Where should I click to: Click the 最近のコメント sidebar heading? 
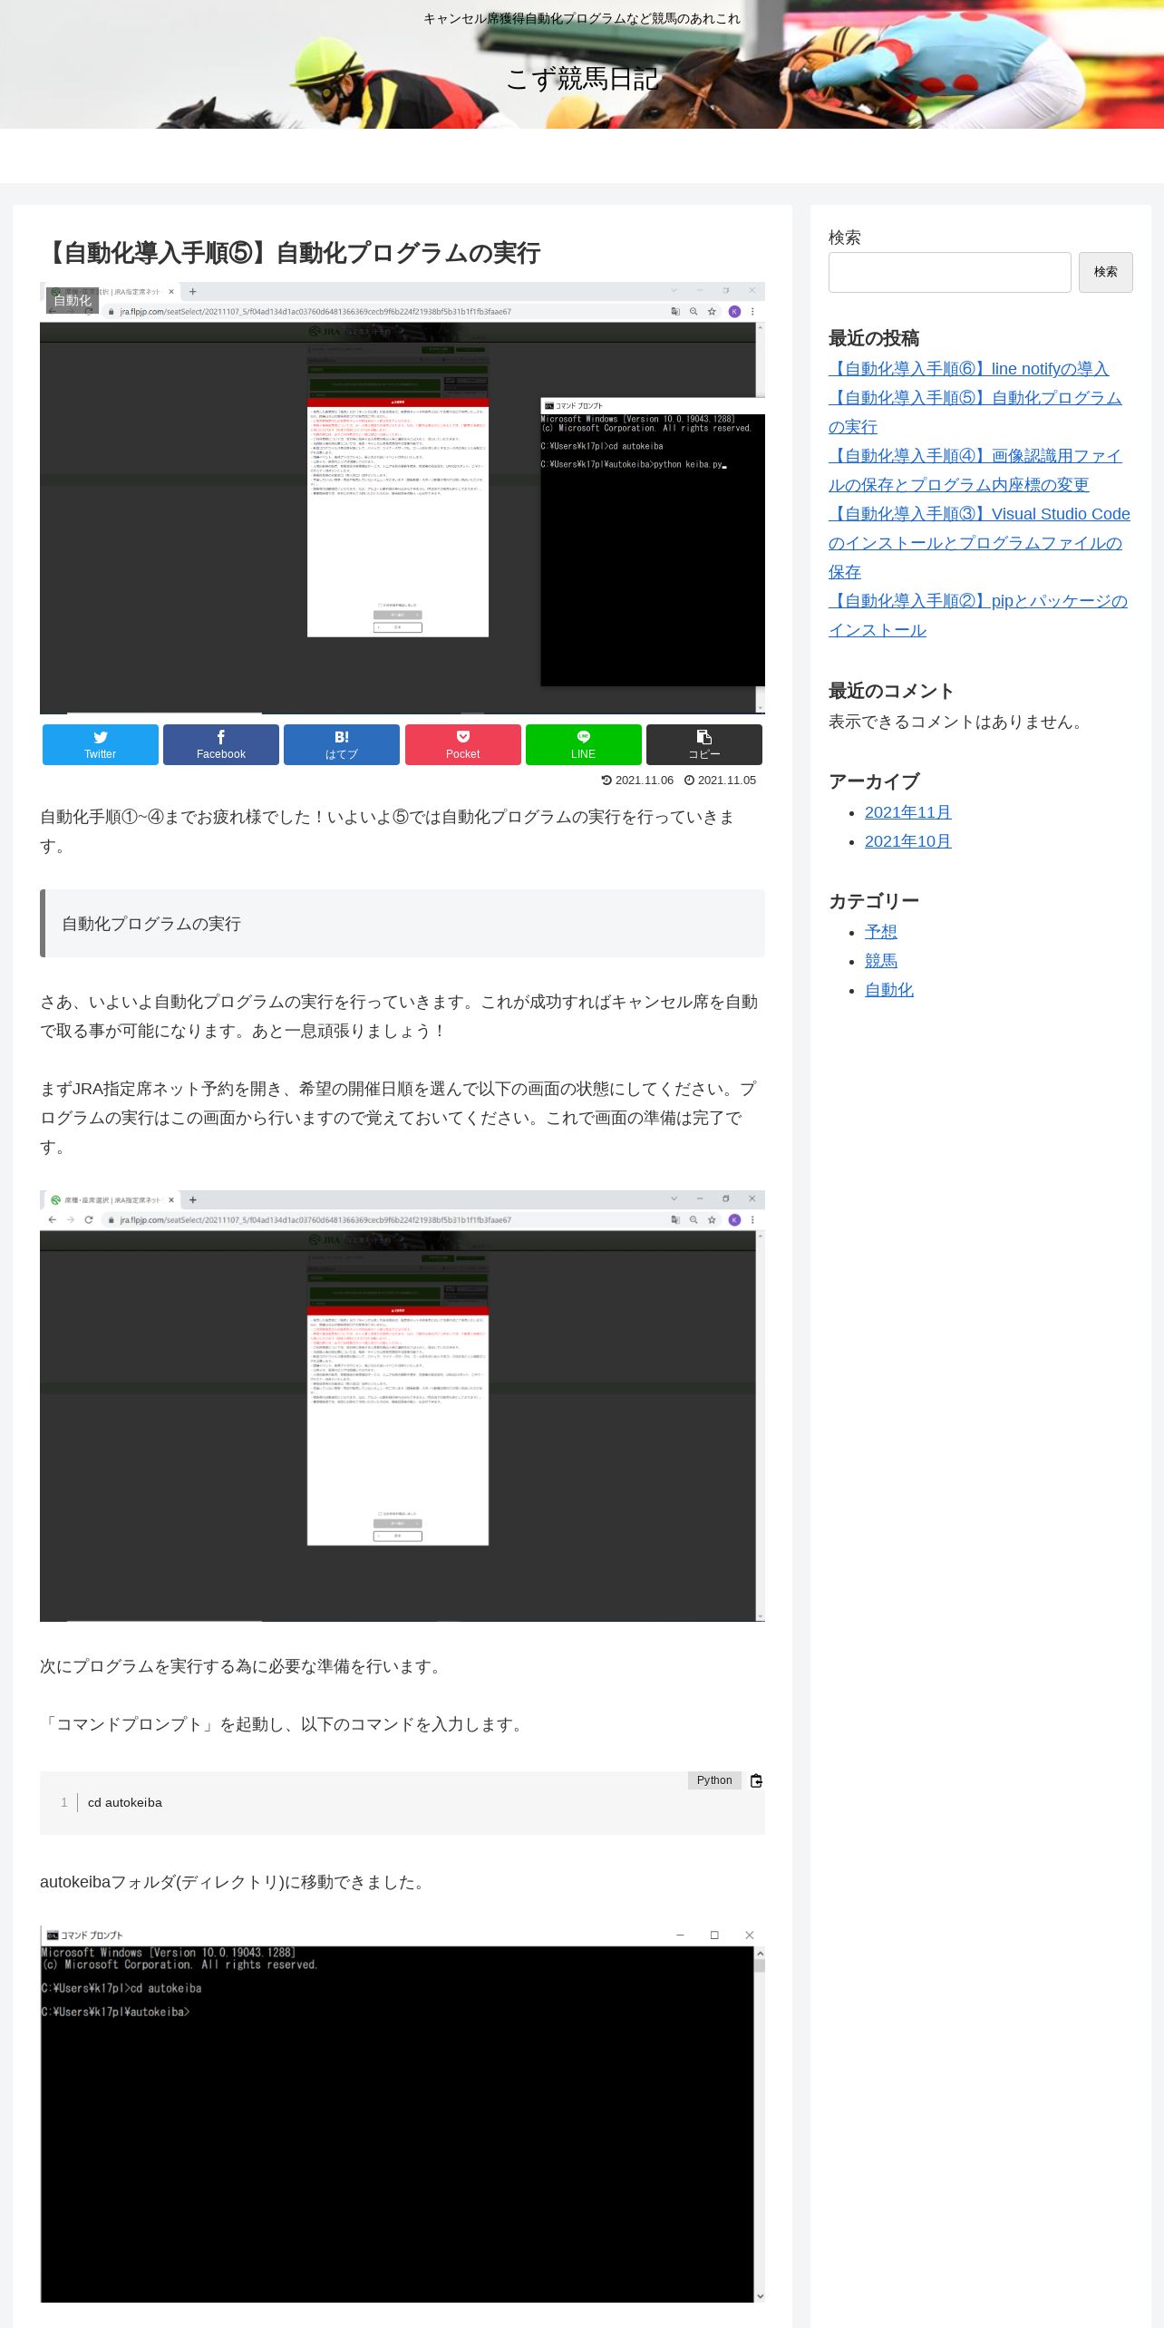pos(891,691)
